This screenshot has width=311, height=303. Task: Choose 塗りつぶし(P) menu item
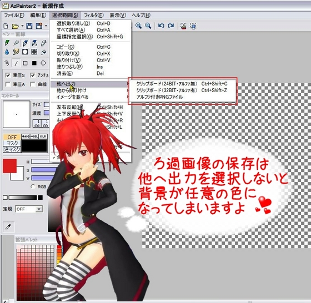tap(91, 67)
